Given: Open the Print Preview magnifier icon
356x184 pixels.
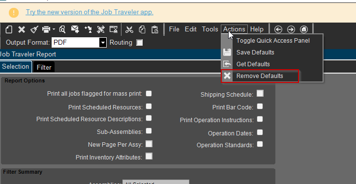Looking at the screenshot, I should tap(62, 29).
